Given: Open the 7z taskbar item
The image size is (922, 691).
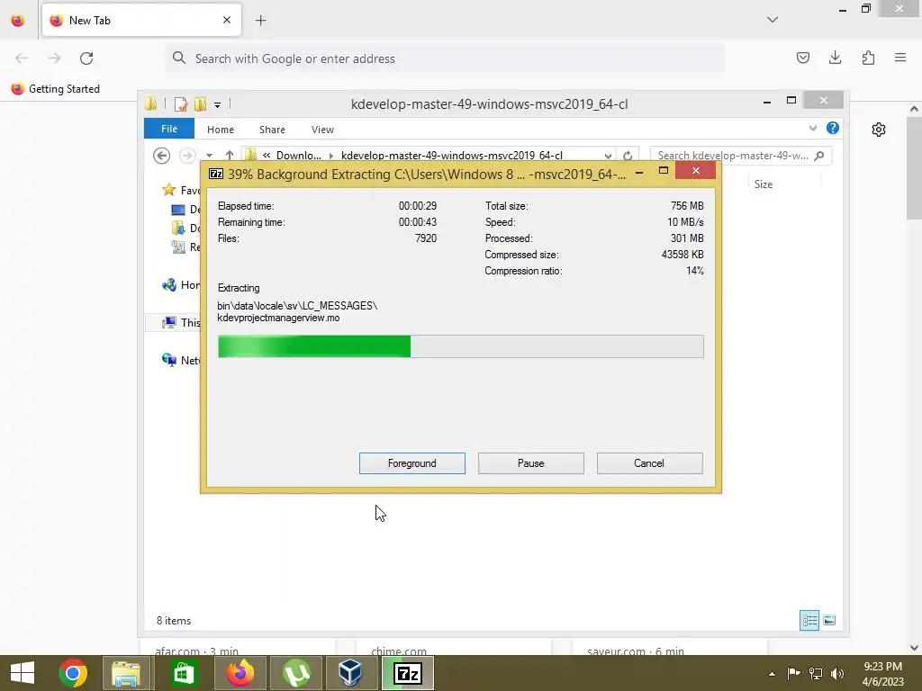Looking at the screenshot, I should coord(408,673).
